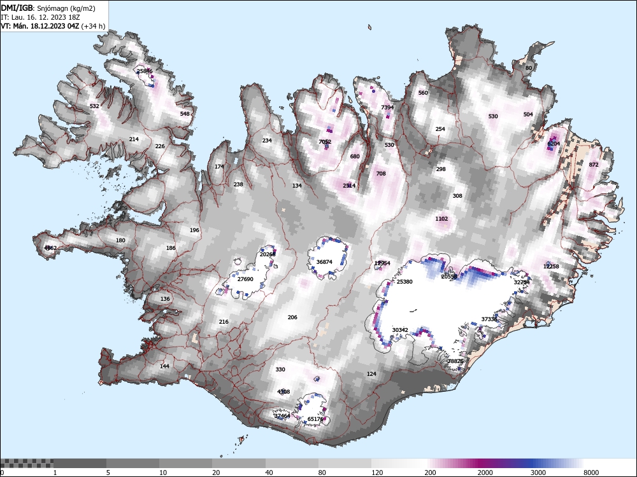This screenshot has height=477, width=637.
Task: Click the legend tick value 120
Action: [x=377, y=473]
